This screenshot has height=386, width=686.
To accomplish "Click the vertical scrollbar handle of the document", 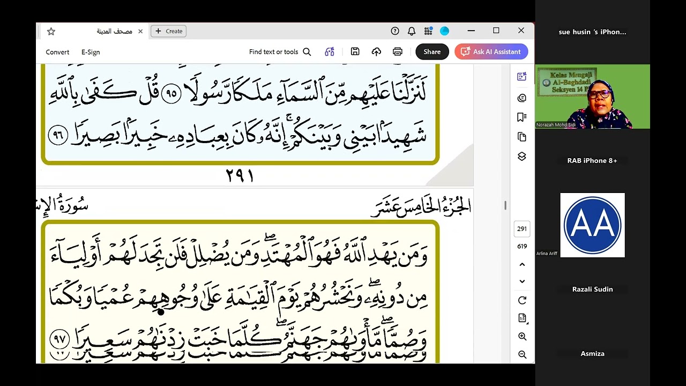I will 505,205.
